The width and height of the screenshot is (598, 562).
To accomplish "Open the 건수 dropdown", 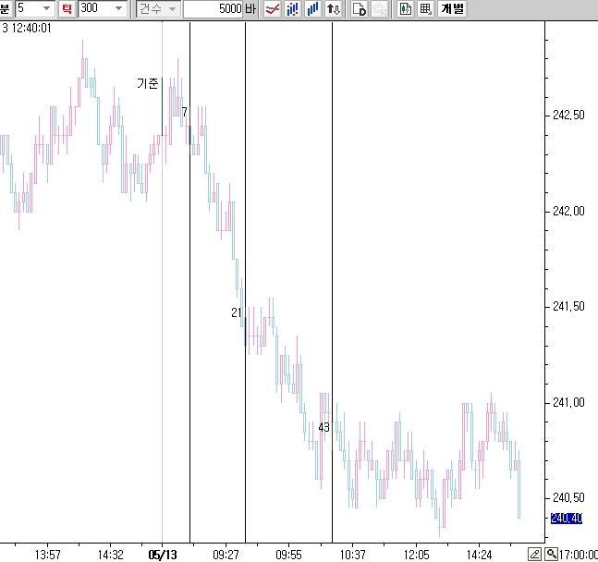I will 158,8.
